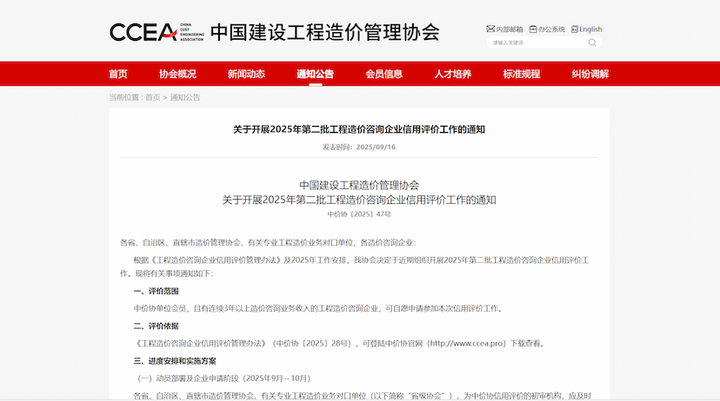720x401 pixels.
Task: Open the 办公系统 link
Action: coord(551,30)
